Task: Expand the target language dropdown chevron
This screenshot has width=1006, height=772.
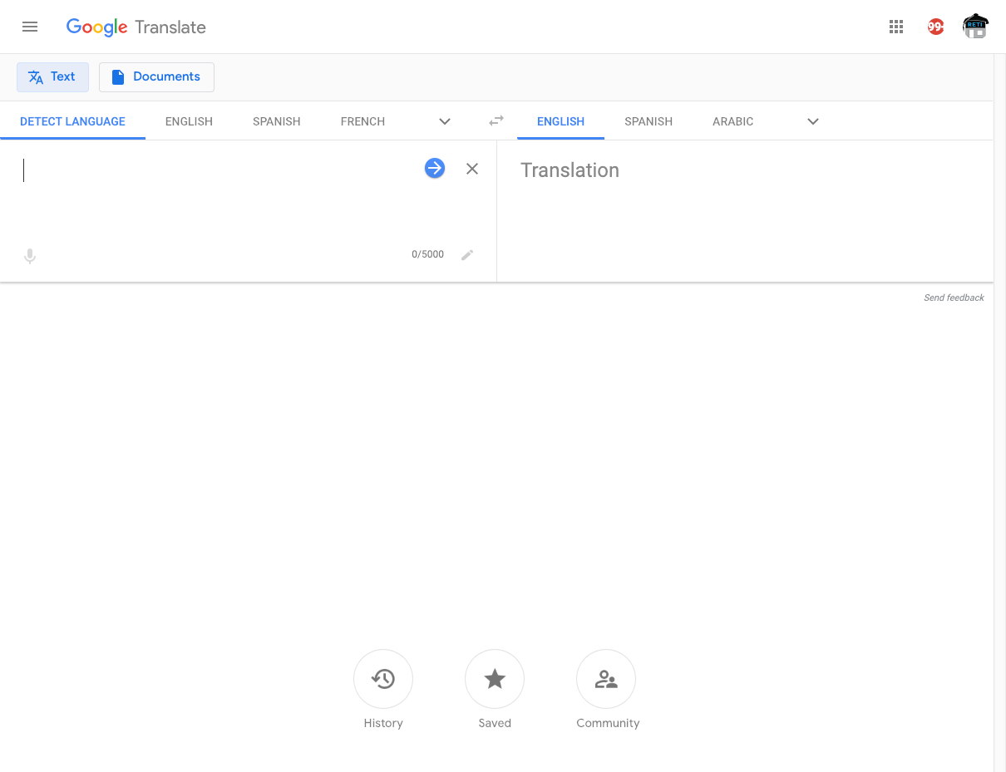Action: pos(812,121)
